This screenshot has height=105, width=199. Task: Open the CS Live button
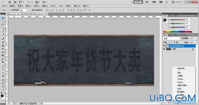(x=177, y=2)
